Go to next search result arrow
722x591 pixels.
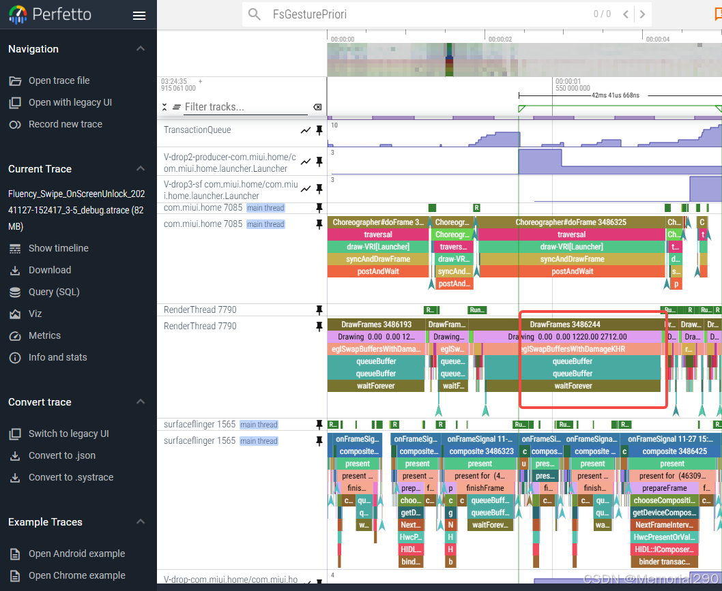coord(642,14)
